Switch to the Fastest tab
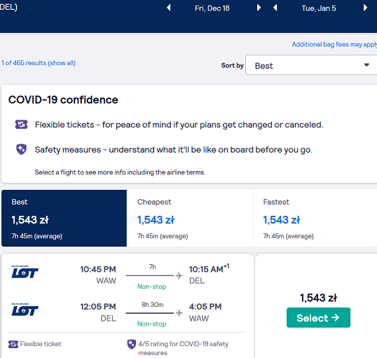The image size is (377, 358). (315, 218)
